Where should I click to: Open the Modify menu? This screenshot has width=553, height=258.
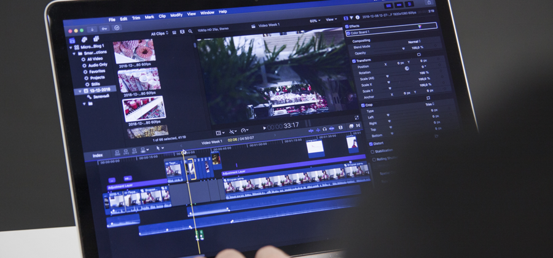tap(176, 15)
